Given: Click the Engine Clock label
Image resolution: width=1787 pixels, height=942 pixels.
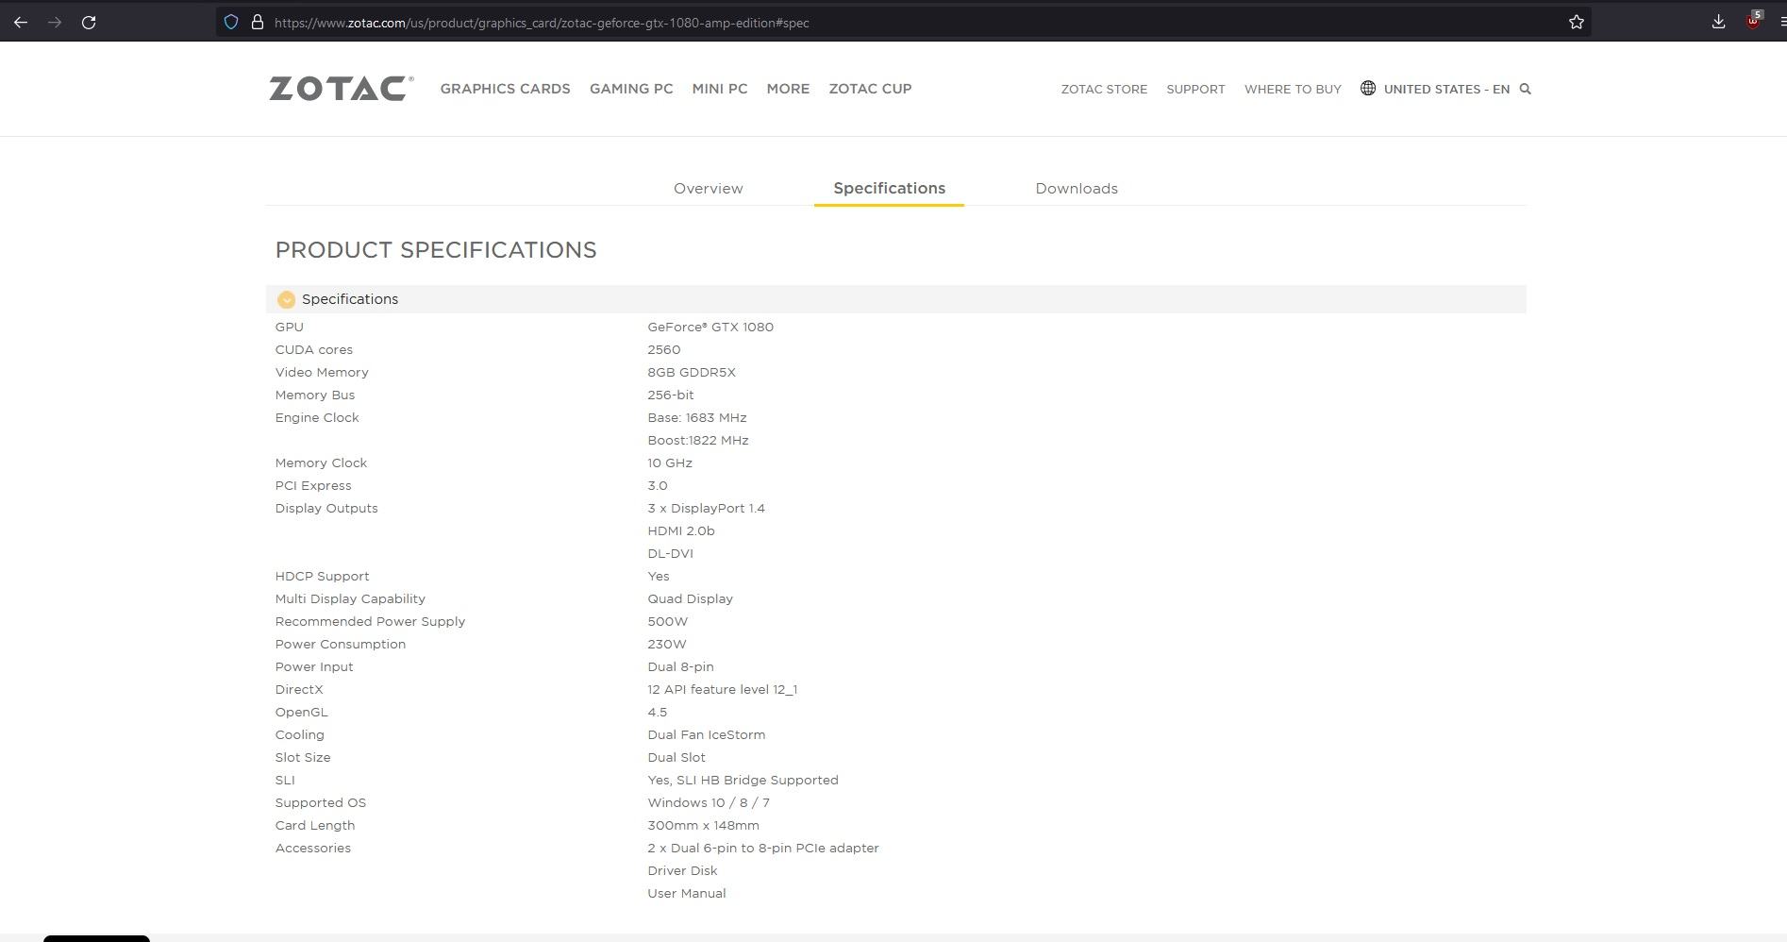Looking at the screenshot, I should point(317,417).
